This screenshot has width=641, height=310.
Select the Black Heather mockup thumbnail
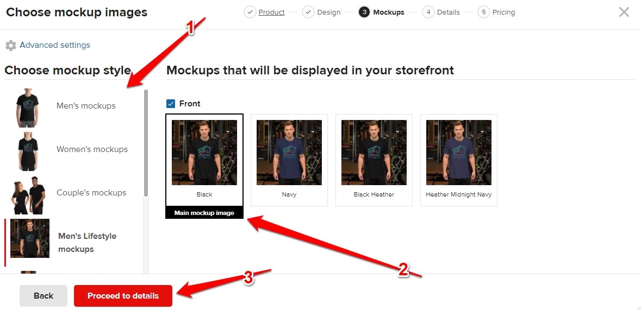374,160
